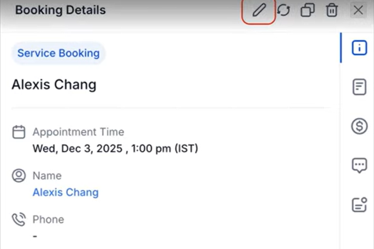The image size is (374, 249).
Task: Click the Alexis Chang heading
Action: [54, 85]
